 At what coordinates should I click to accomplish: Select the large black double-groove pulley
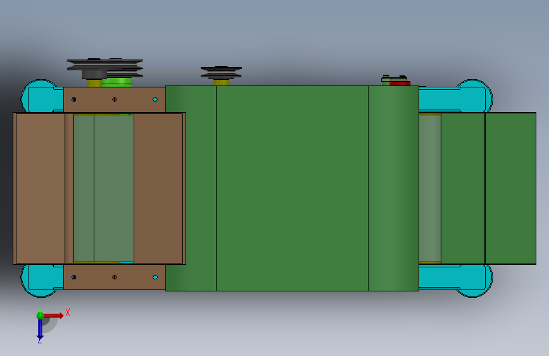104,67
